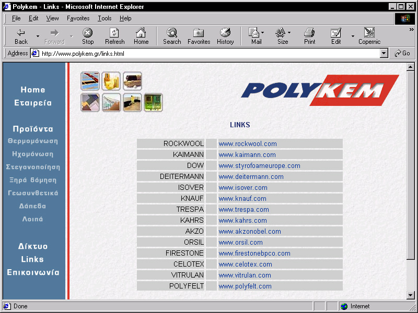The height and width of the screenshot is (313, 418).
Task: Open Εταιρεία in the sidebar
Action: [33, 103]
